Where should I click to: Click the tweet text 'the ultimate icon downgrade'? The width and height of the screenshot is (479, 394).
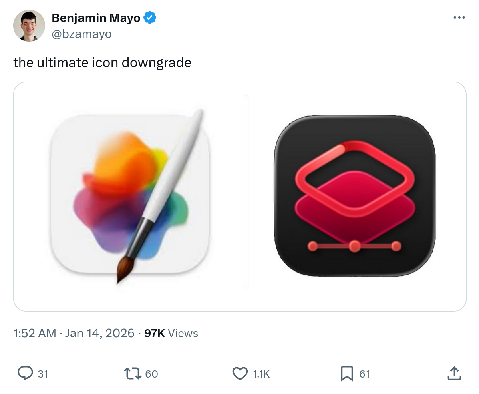[103, 62]
